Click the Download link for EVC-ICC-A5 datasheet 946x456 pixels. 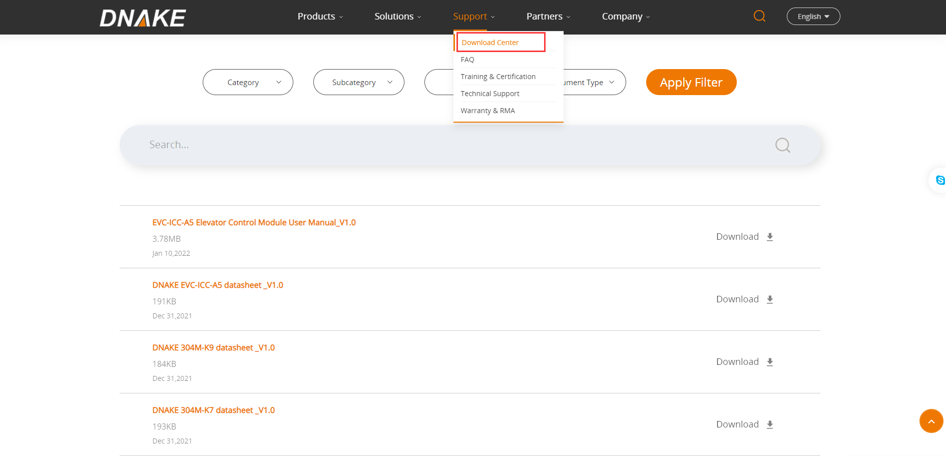point(737,299)
